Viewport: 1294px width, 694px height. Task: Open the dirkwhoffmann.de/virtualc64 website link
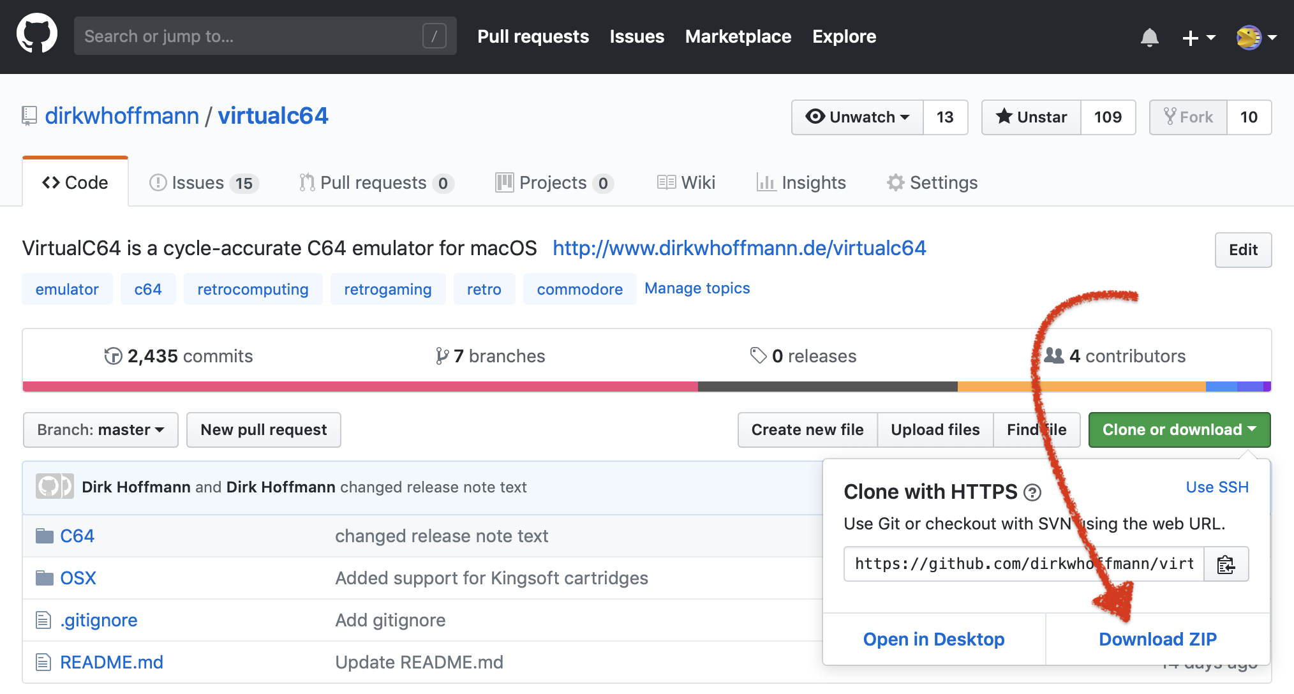click(739, 248)
